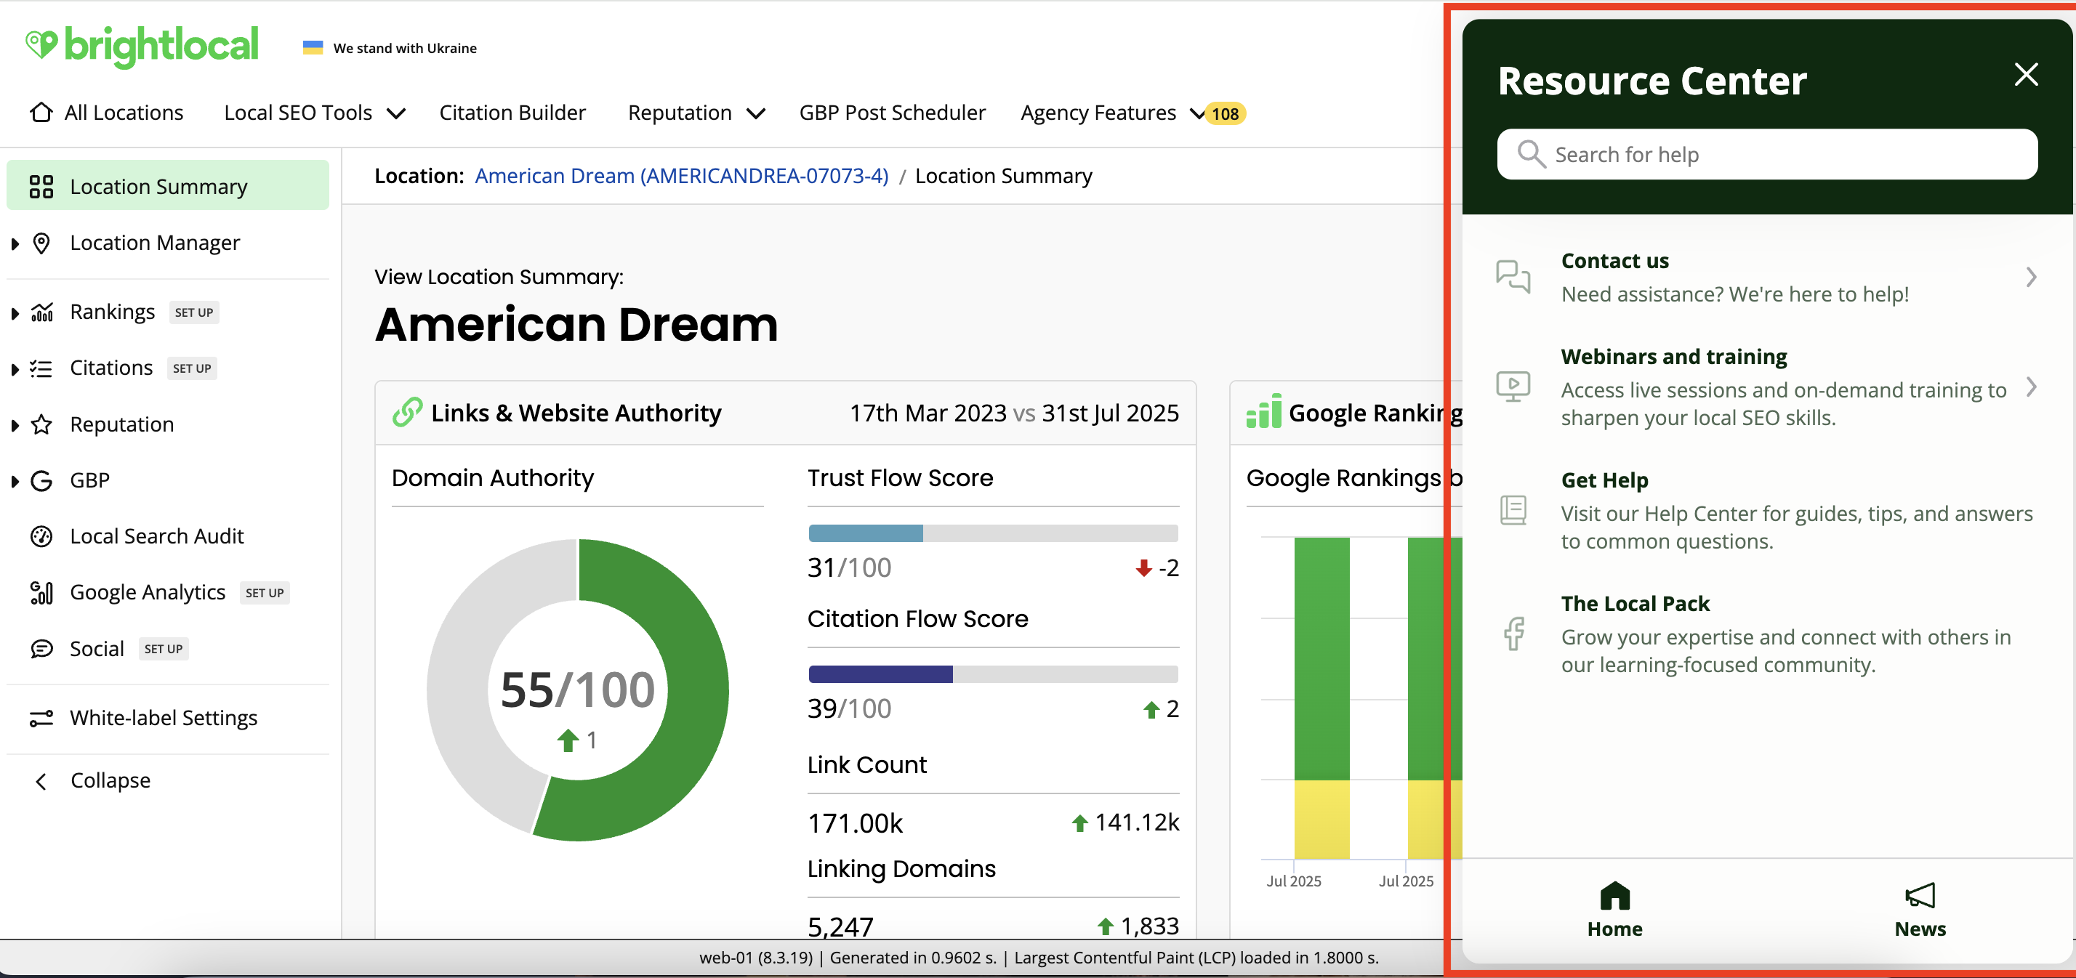The height and width of the screenshot is (978, 2076).
Task: Click the Trust Flow Score progress bar
Action: 993,533
